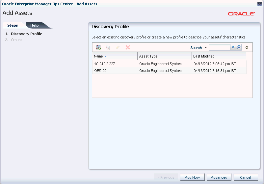Viewport: 264px width, 184px height.
Task: Click the Add Now button
Action: tap(193, 177)
